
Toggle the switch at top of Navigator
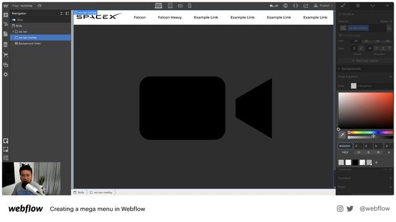[14, 20]
